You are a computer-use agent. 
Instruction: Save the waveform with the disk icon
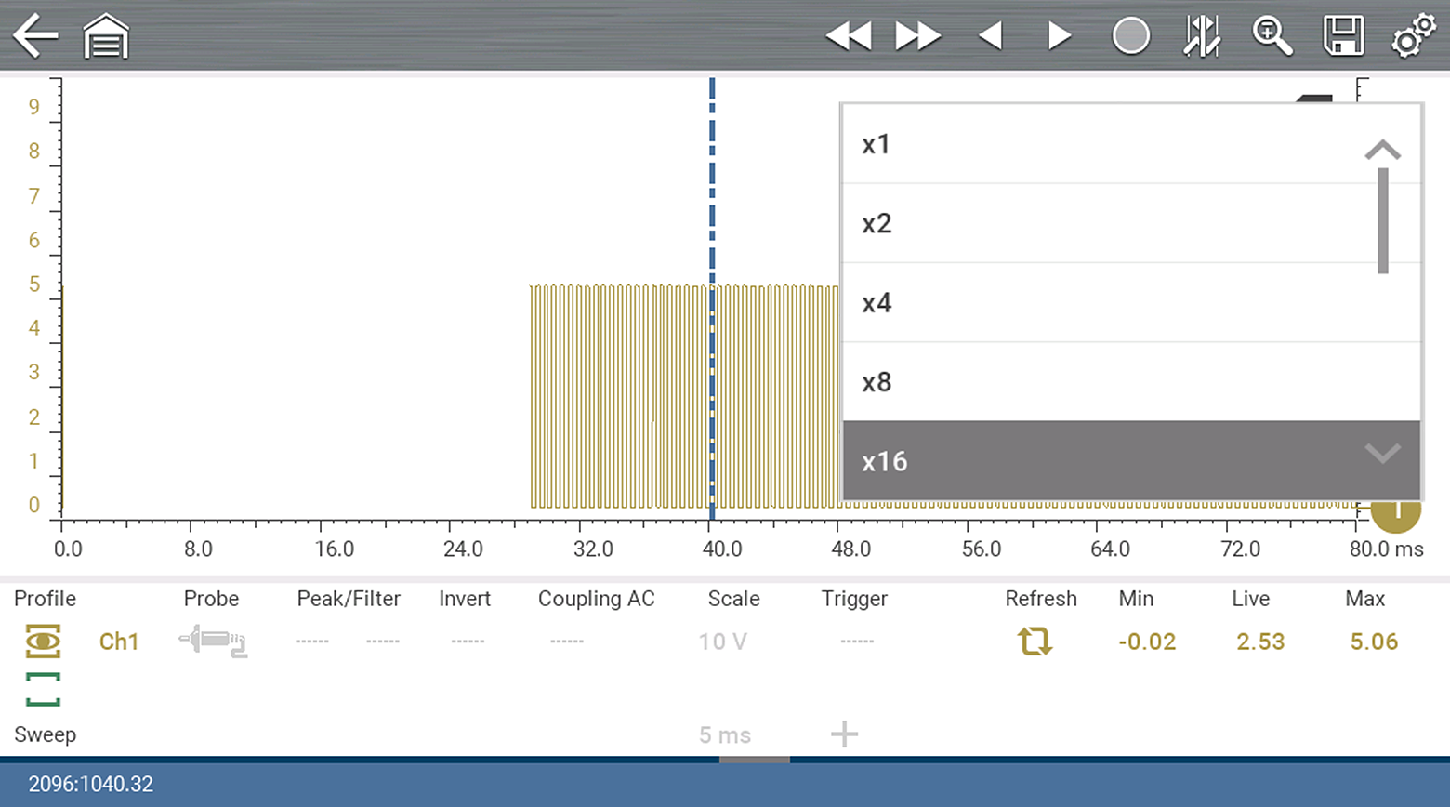pos(1343,36)
